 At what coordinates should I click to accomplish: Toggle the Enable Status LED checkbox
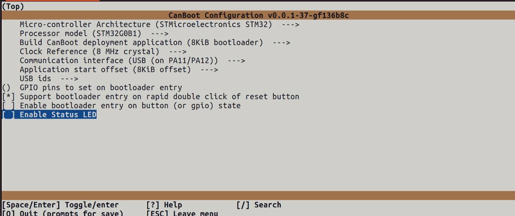9,115
